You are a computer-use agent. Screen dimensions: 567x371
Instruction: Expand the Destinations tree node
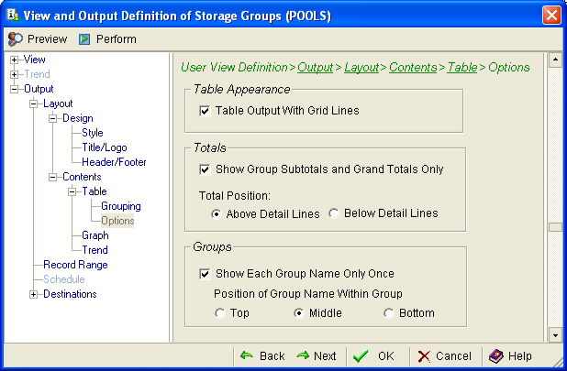(x=33, y=294)
